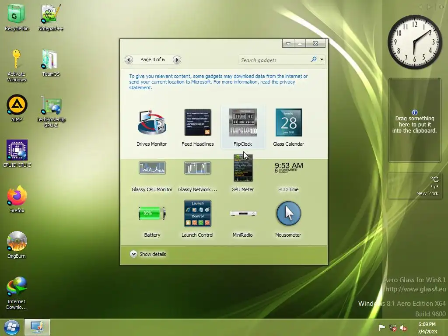
Task: Choose the Launch Control gadget
Action: click(x=197, y=220)
